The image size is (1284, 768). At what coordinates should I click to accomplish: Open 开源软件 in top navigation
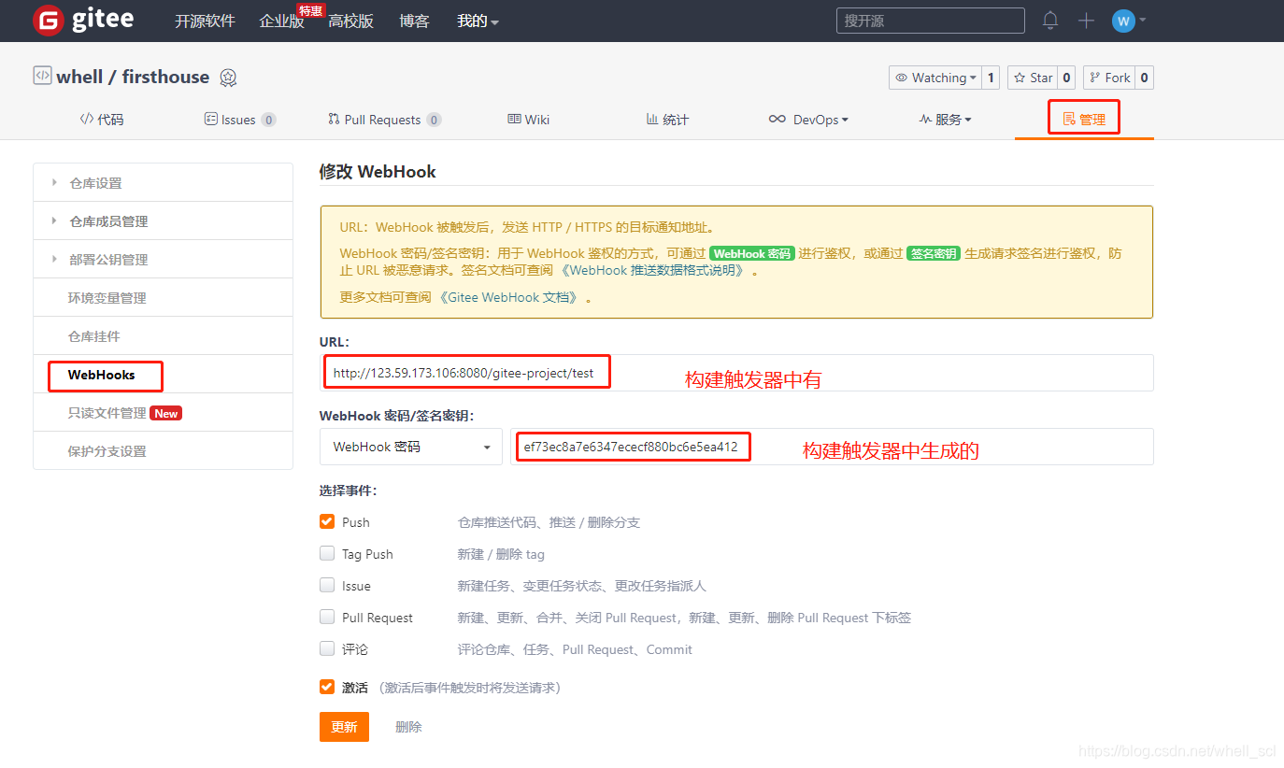pyautogui.click(x=205, y=21)
